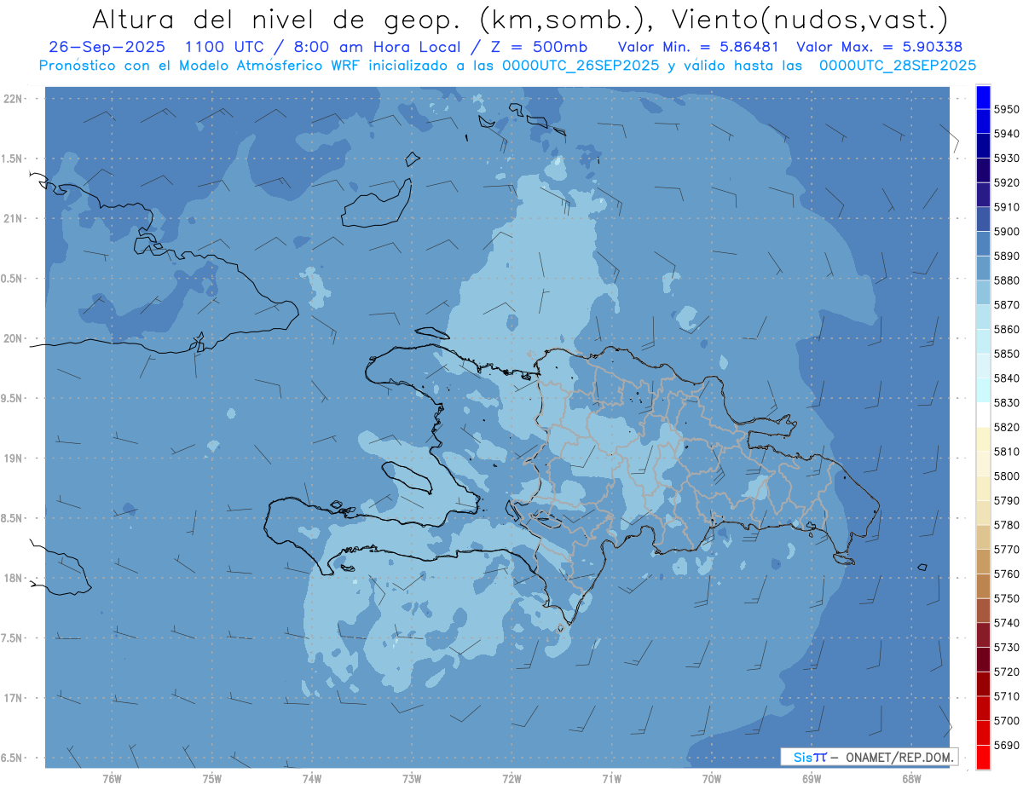Click the "69W" longitude label

(x=812, y=779)
